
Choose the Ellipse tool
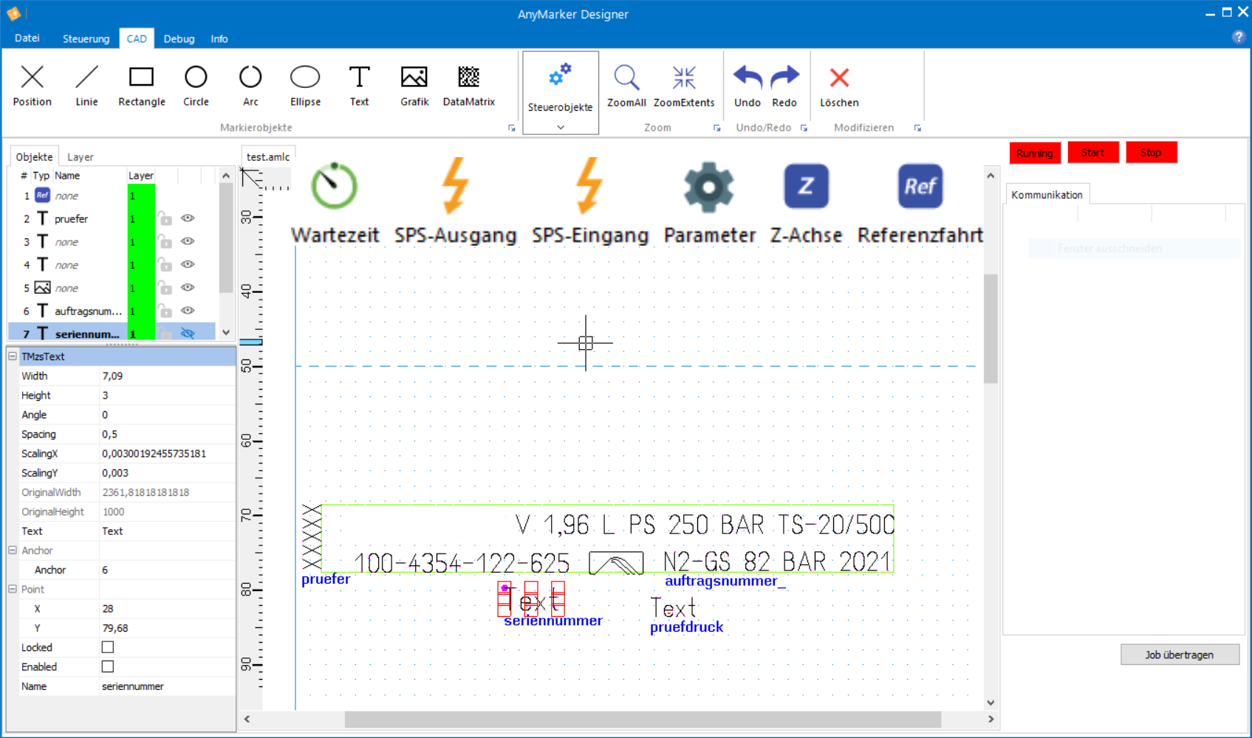[305, 86]
